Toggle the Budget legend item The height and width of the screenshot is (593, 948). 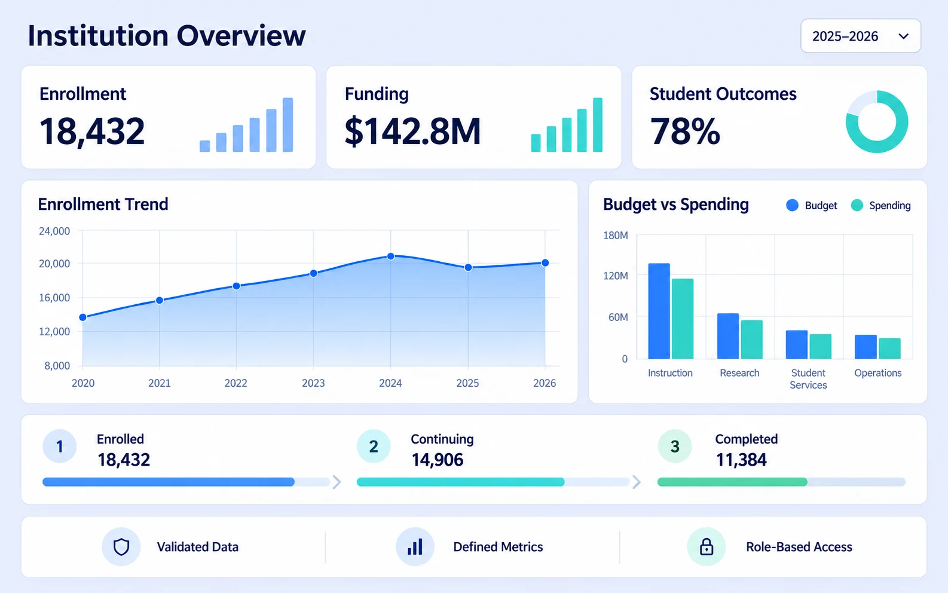pyautogui.click(x=812, y=205)
